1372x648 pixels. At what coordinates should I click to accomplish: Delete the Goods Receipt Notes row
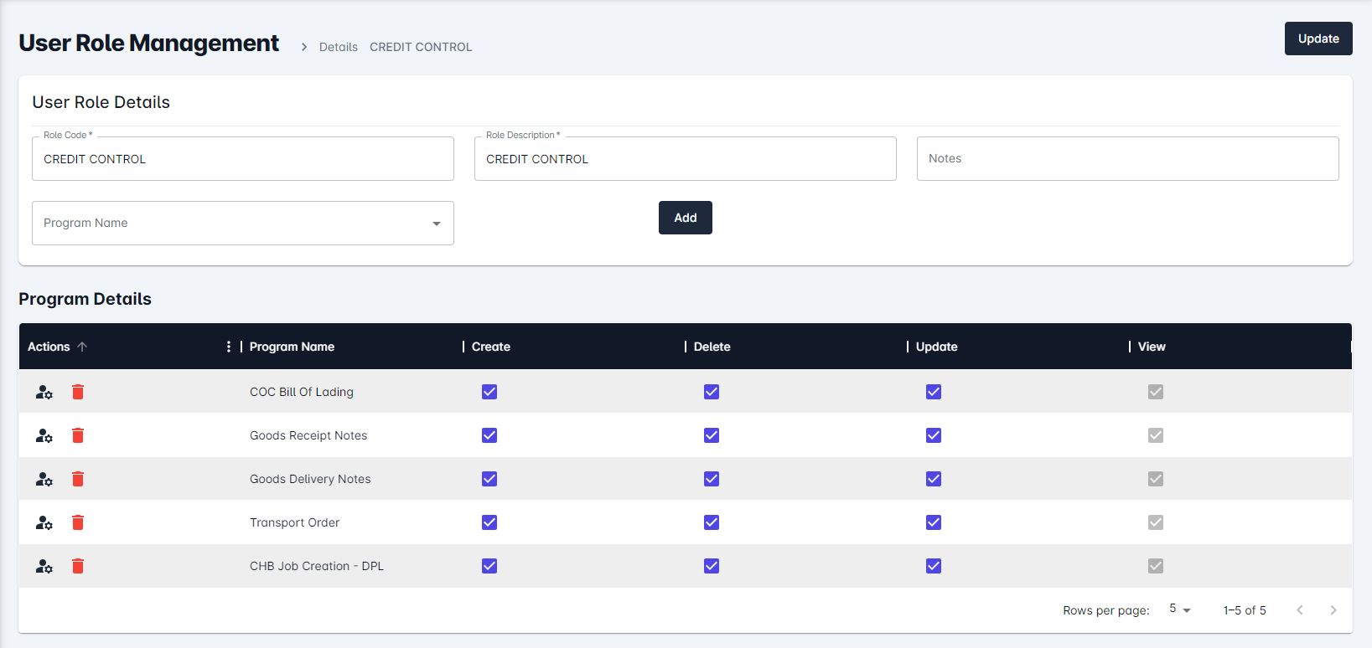pyautogui.click(x=78, y=435)
